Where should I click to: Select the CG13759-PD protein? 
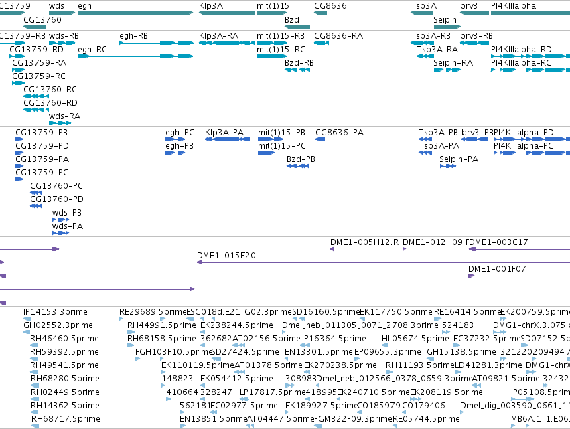pos(19,153)
